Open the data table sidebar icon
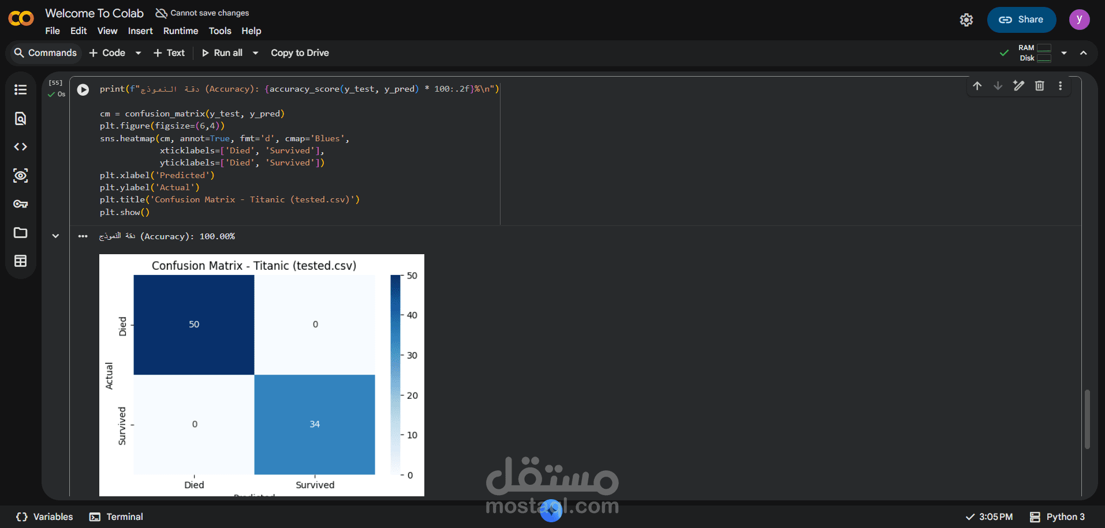Image resolution: width=1105 pixels, height=528 pixels. 21,261
